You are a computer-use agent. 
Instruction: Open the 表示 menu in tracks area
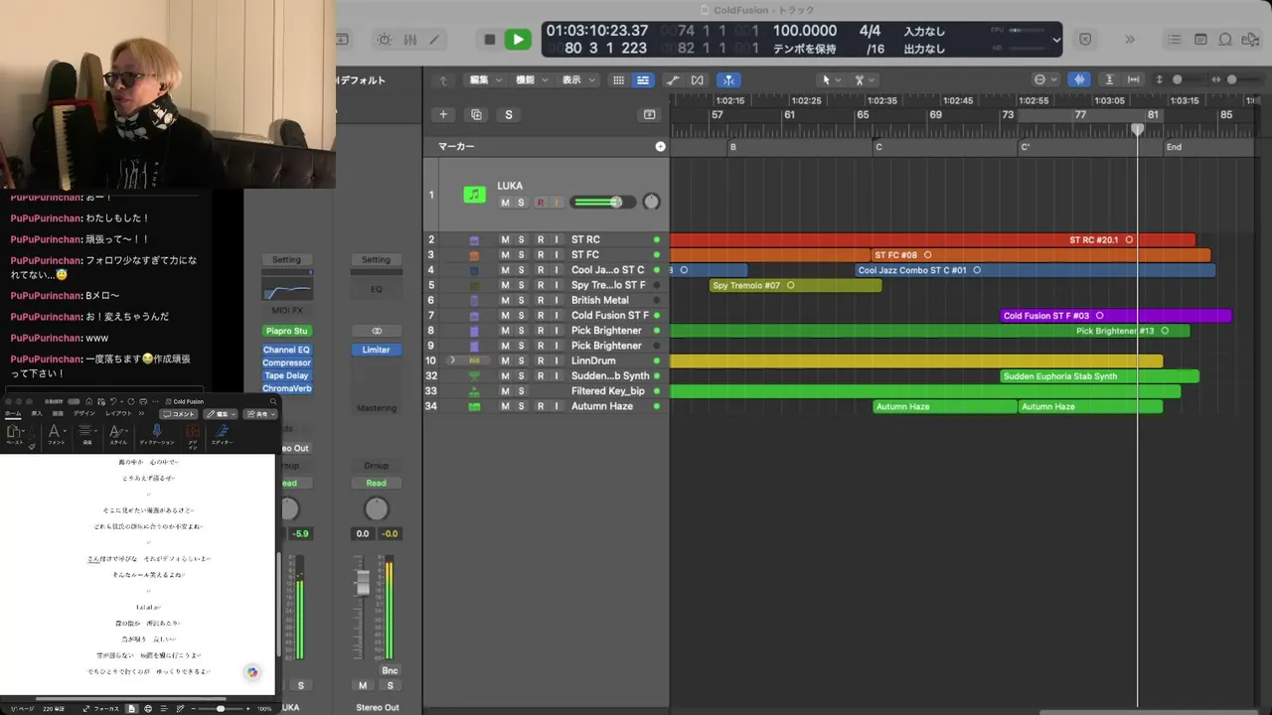pos(578,80)
